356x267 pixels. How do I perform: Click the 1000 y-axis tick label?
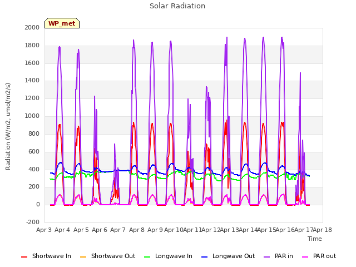[x=32, y=116]
